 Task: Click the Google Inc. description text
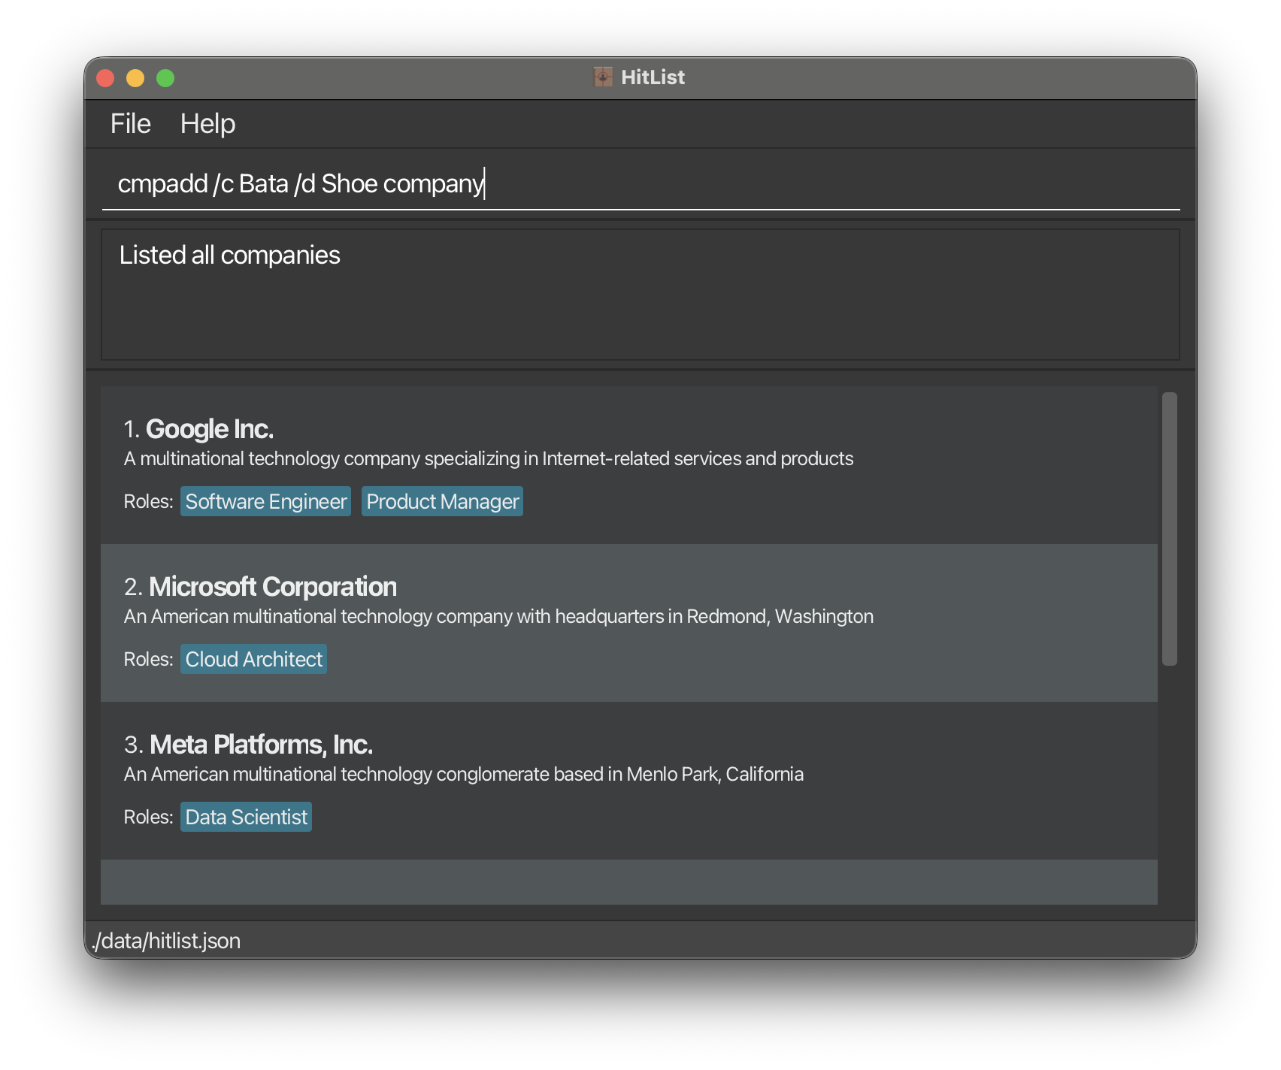click(489, 459)
